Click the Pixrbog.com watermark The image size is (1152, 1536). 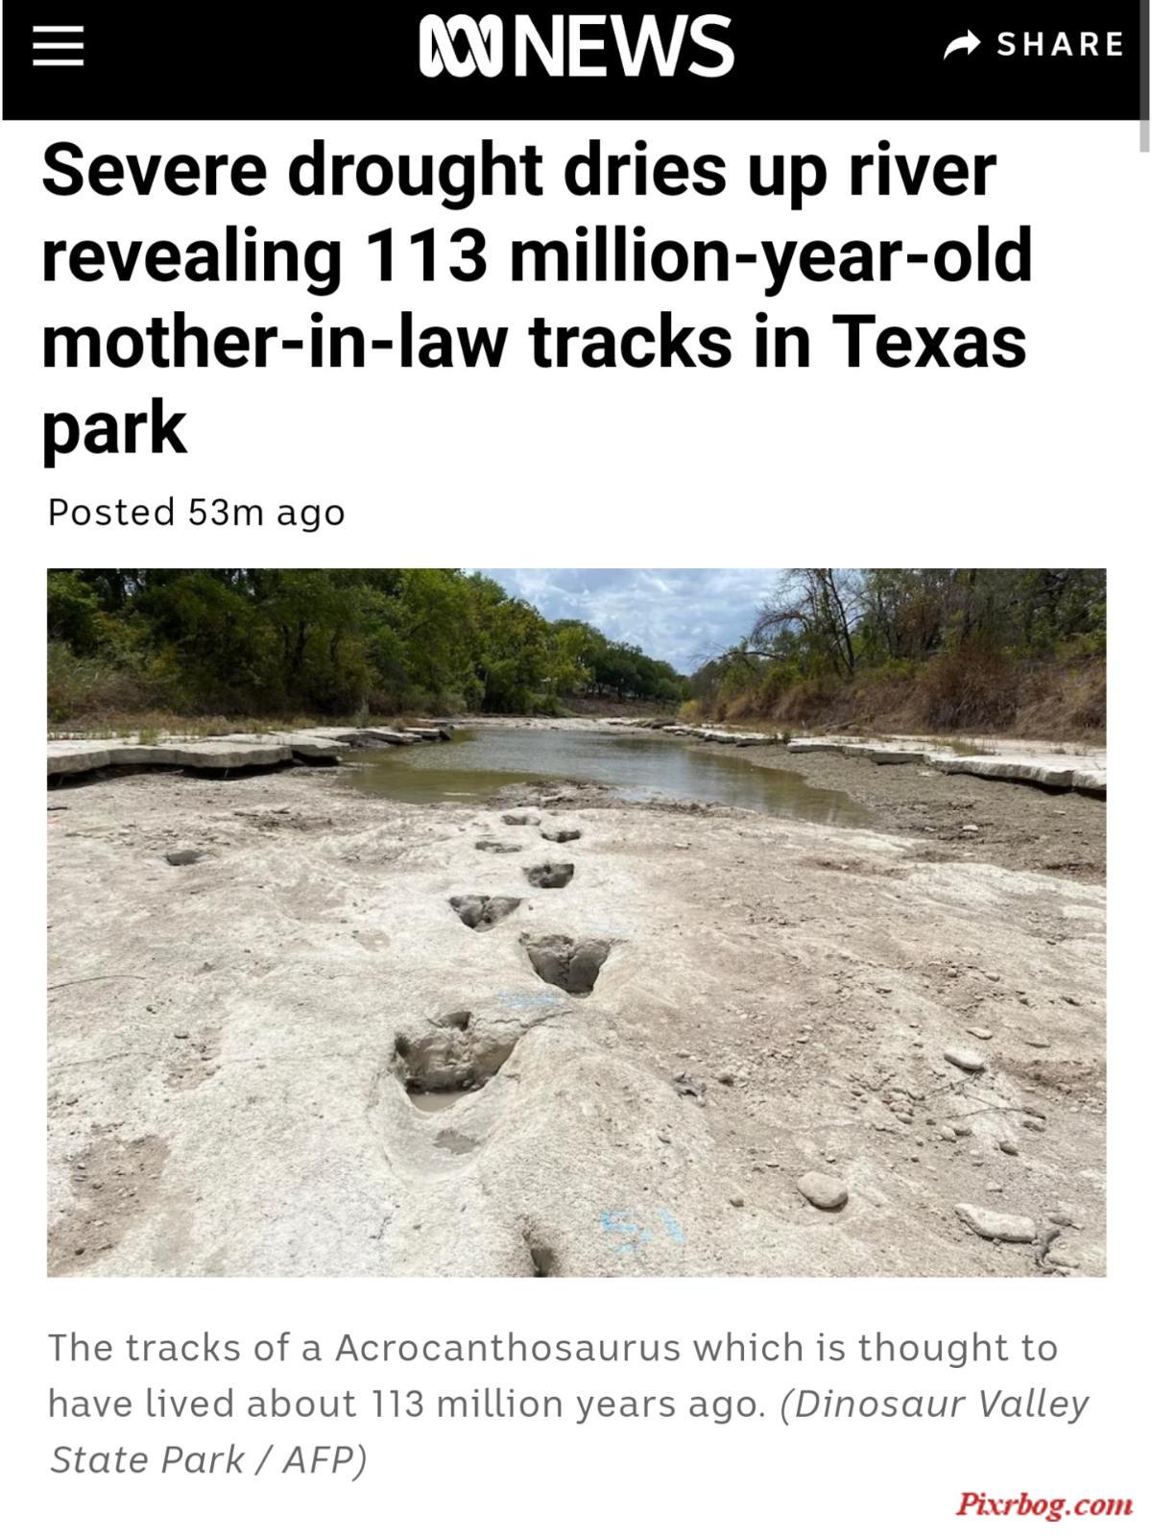click(x=1044, y=1503)
